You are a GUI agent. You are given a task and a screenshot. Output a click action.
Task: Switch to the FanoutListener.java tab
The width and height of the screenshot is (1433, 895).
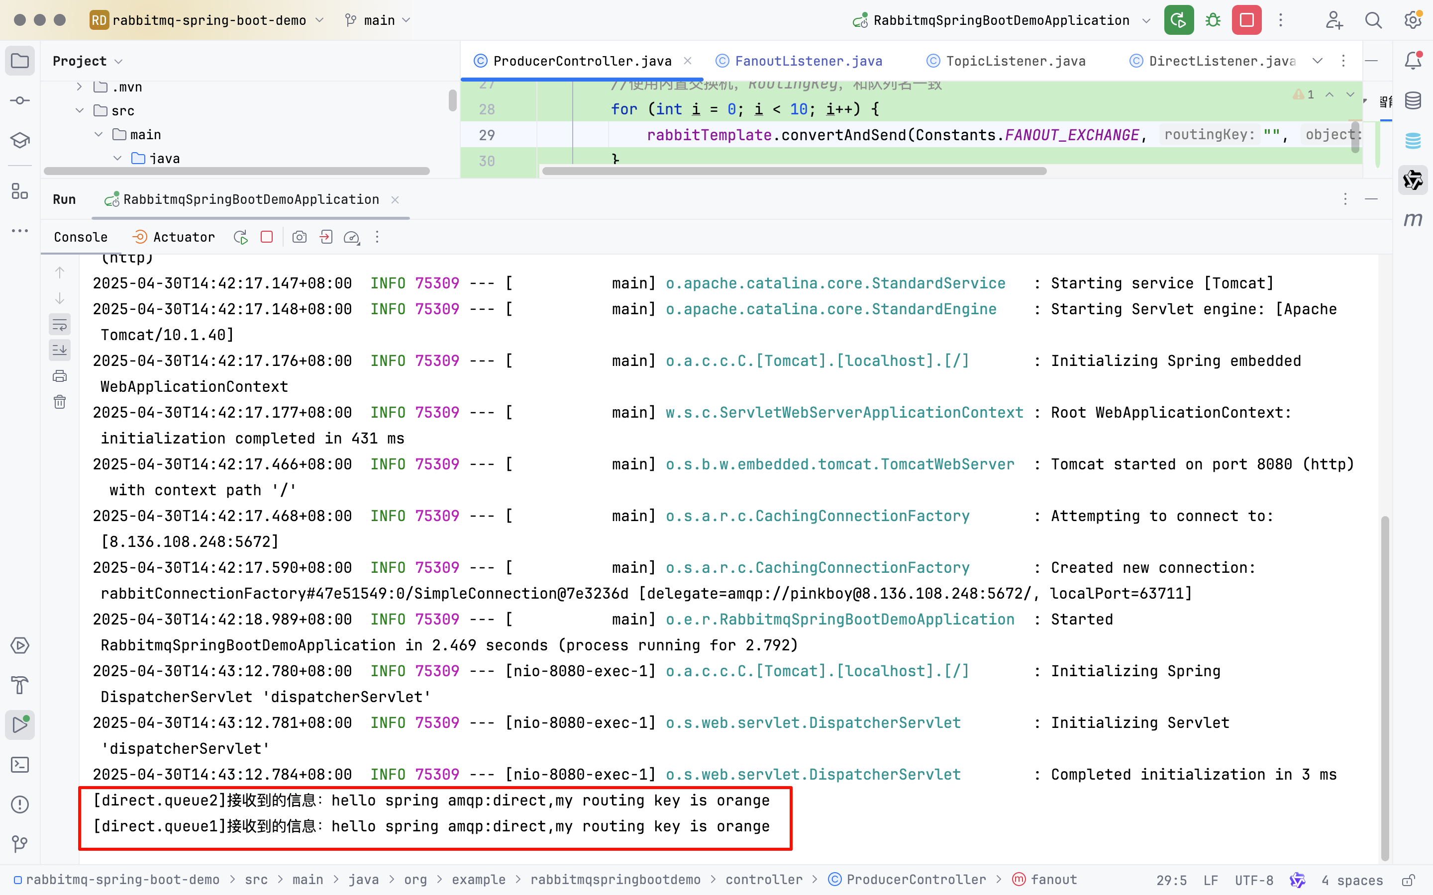click(x=808, y=61)
